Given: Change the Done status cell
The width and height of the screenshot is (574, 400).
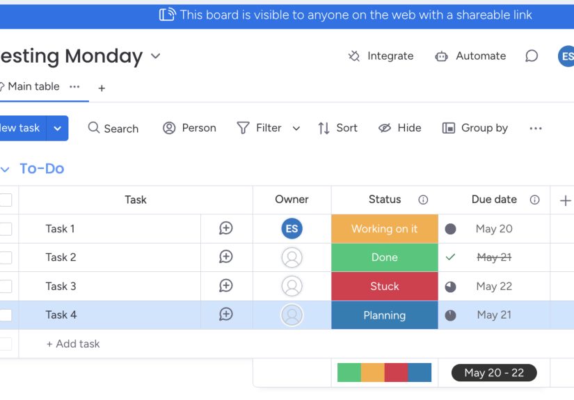Looking at the screenshot, I should click(384, 257).
